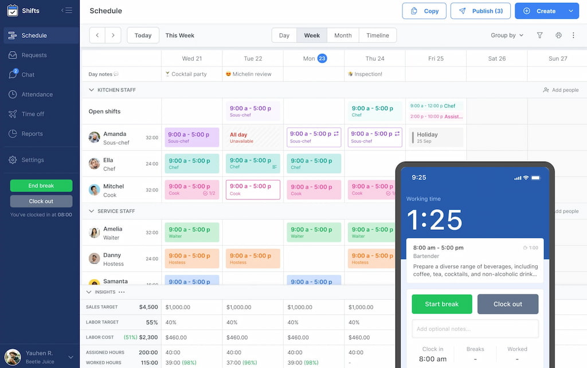This screenshot has width=587, height=368.
Task: Click the Publish (3) button
Action: [480, 10]
